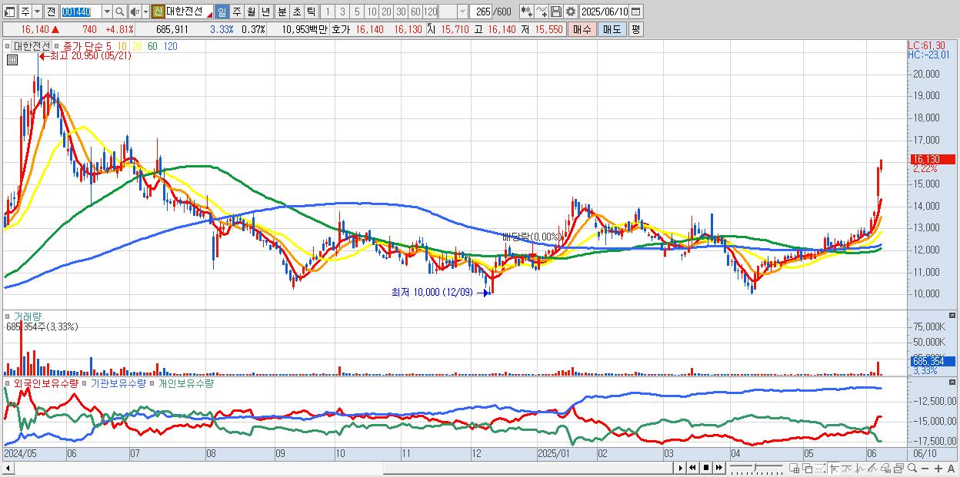
Task: Open the stock code history dropdown
Action: [x=107, y=12]
